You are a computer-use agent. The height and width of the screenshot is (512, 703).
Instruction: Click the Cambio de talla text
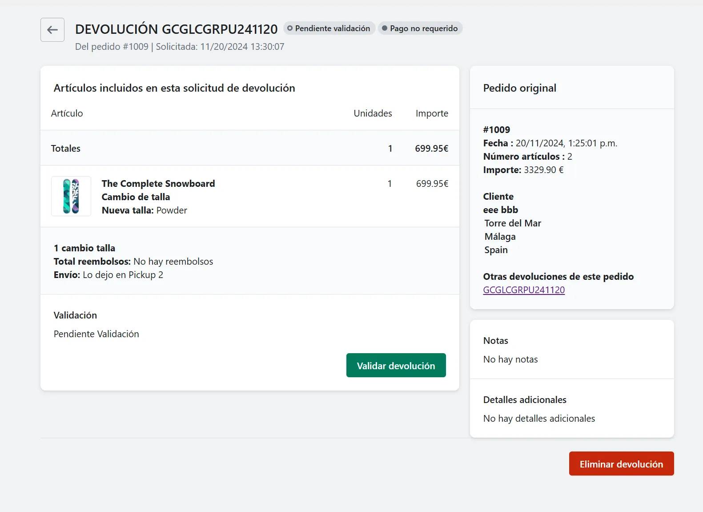click(x=136, y=197)
